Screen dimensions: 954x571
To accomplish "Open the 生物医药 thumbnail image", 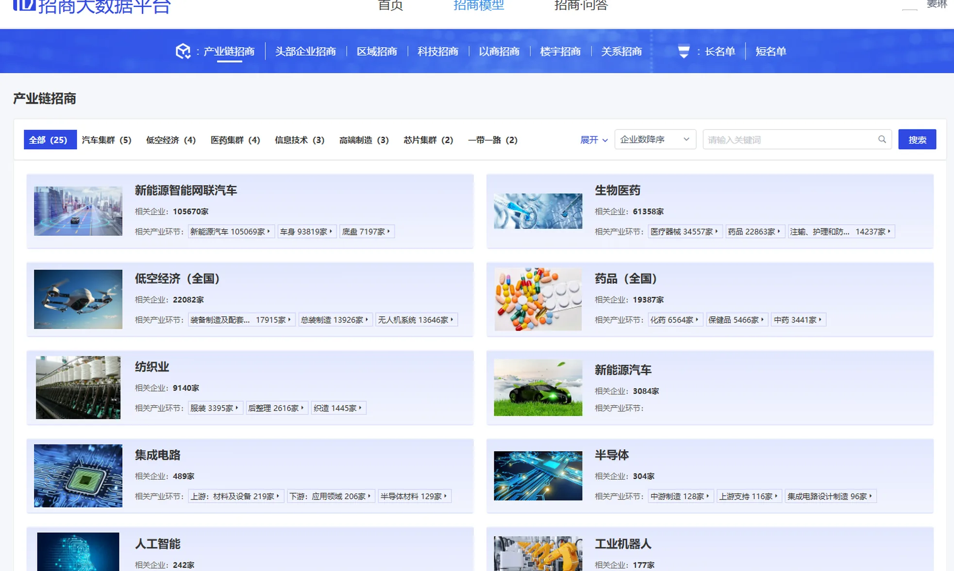I will (538, 211).
